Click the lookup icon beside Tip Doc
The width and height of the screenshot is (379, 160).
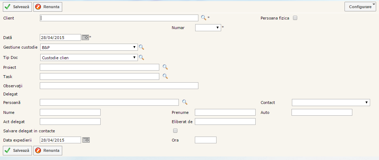pyautogui.click(x=141, y=57)
